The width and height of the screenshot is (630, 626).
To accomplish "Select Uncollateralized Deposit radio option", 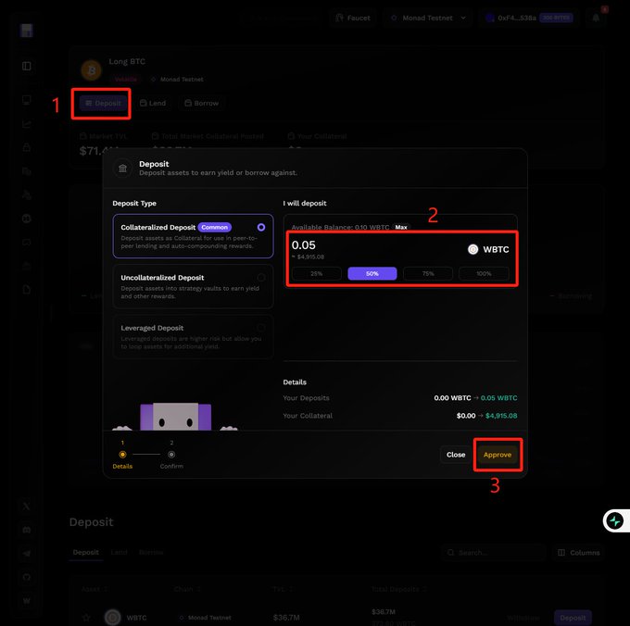I will click(261, 278).
